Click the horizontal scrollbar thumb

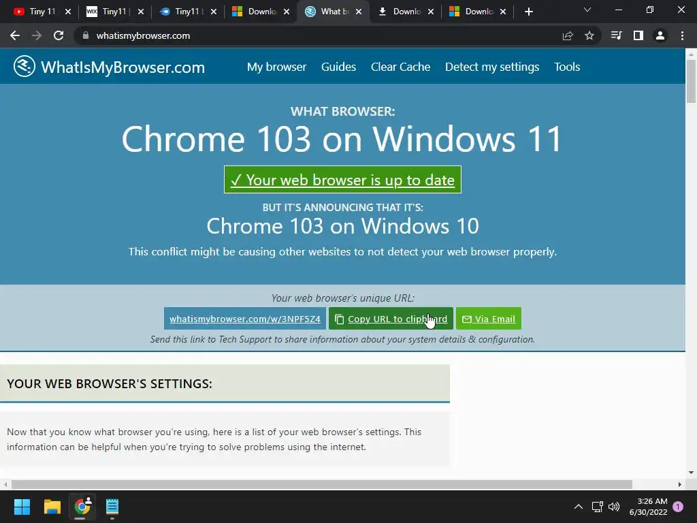(x=322, y=484)
